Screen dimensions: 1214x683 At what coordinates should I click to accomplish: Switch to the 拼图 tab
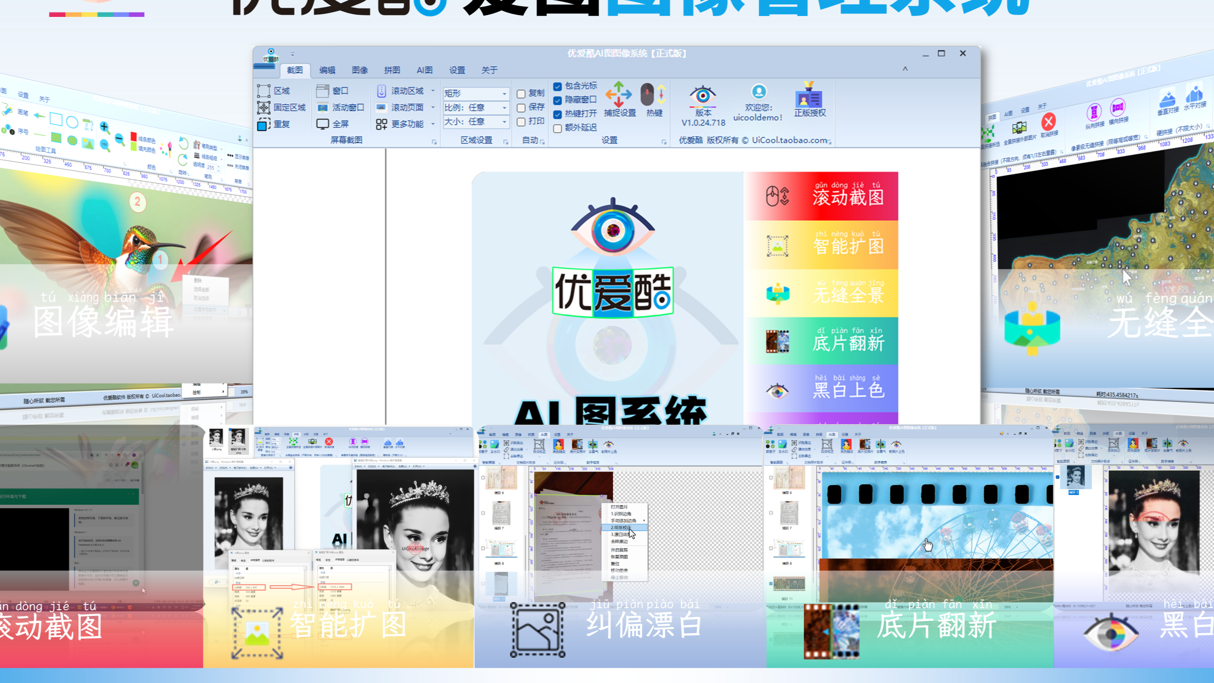pyautogui.click(x=392, y=70)
